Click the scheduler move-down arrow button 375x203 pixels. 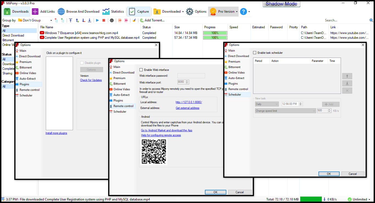(347, 84)
